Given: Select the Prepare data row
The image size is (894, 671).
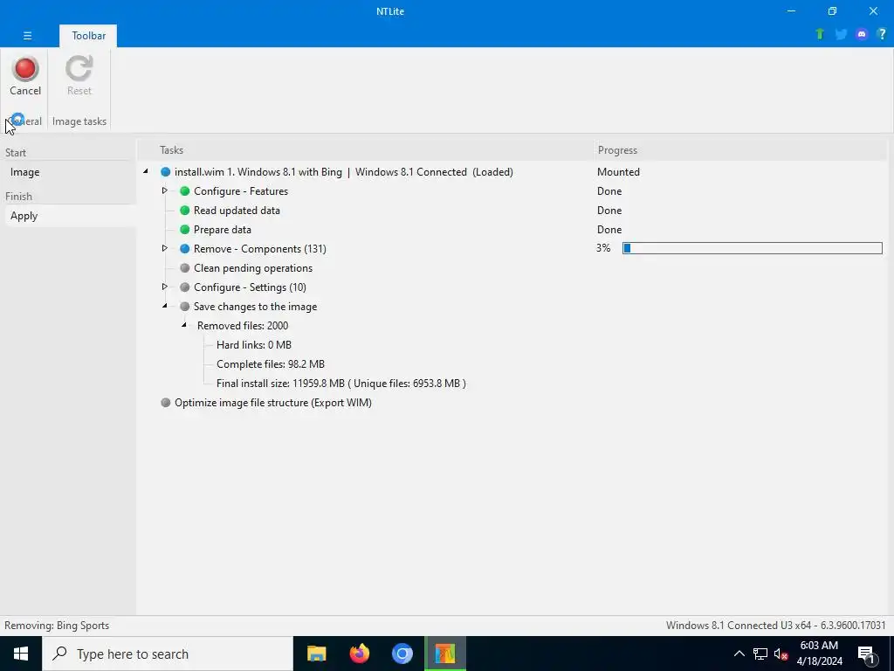Looking at the screenshot, I should pyautogui.click(x=223, y=230).
